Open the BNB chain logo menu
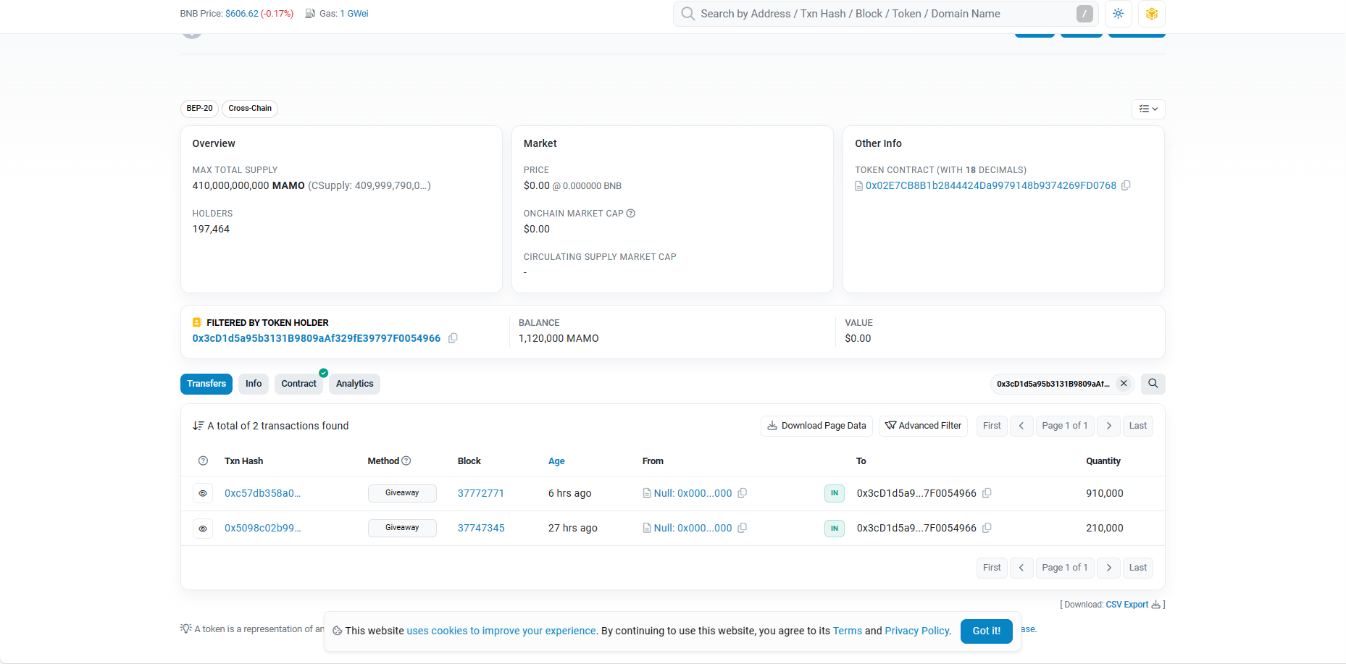 pyautogui.click(x=1152, y=14)
